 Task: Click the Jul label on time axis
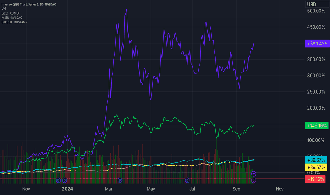192,189
